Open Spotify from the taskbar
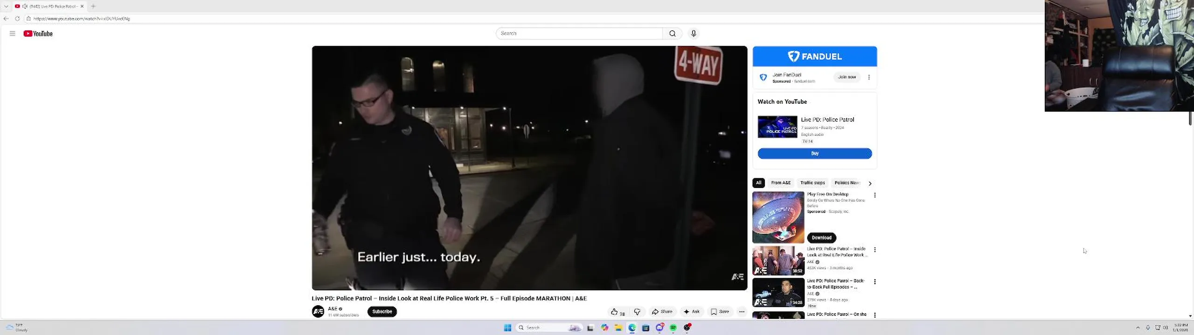The width and height of the screenshot is (1194, 335). [x=673, y=328]
